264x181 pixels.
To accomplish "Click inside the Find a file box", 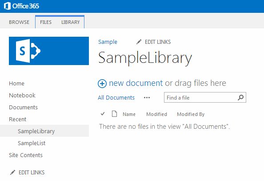I will pos(201,97).
